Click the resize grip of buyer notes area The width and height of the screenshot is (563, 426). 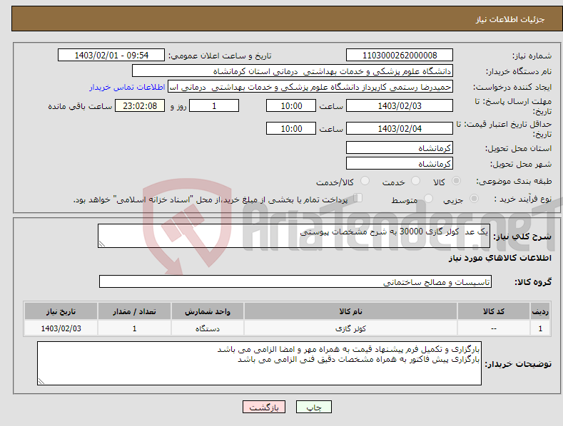tap(41, 381)
